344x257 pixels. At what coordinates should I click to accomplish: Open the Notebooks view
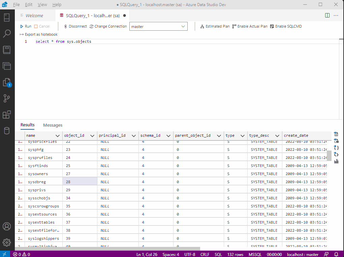[7, 50]
